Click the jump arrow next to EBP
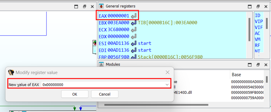This screenshot has width=271, height=112. coord(134,56)
